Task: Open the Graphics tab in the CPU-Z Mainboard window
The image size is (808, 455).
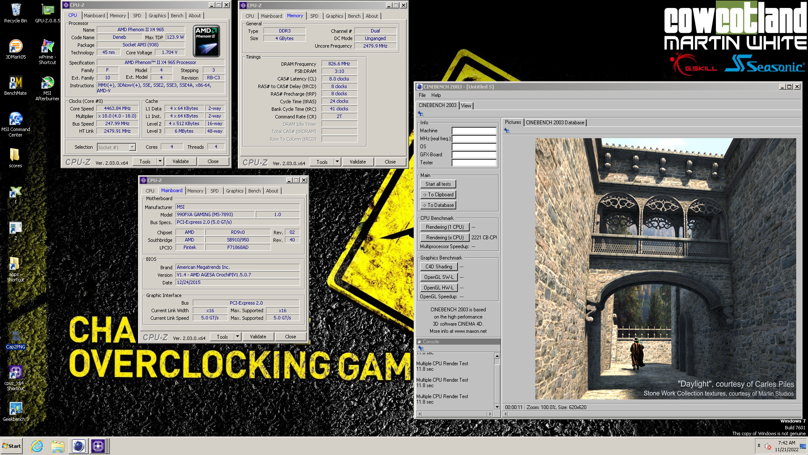Action: click(234, 191)
